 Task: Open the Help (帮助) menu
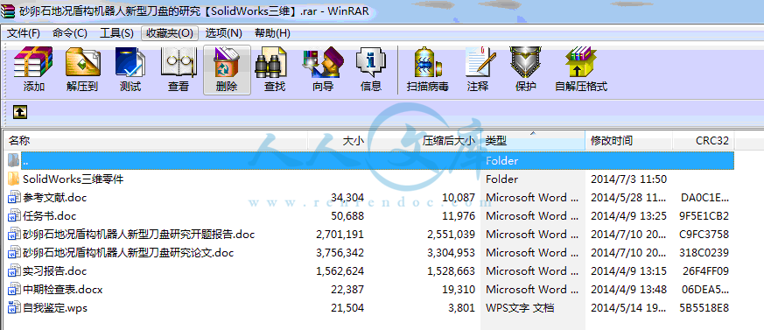(x=272, y=33)
